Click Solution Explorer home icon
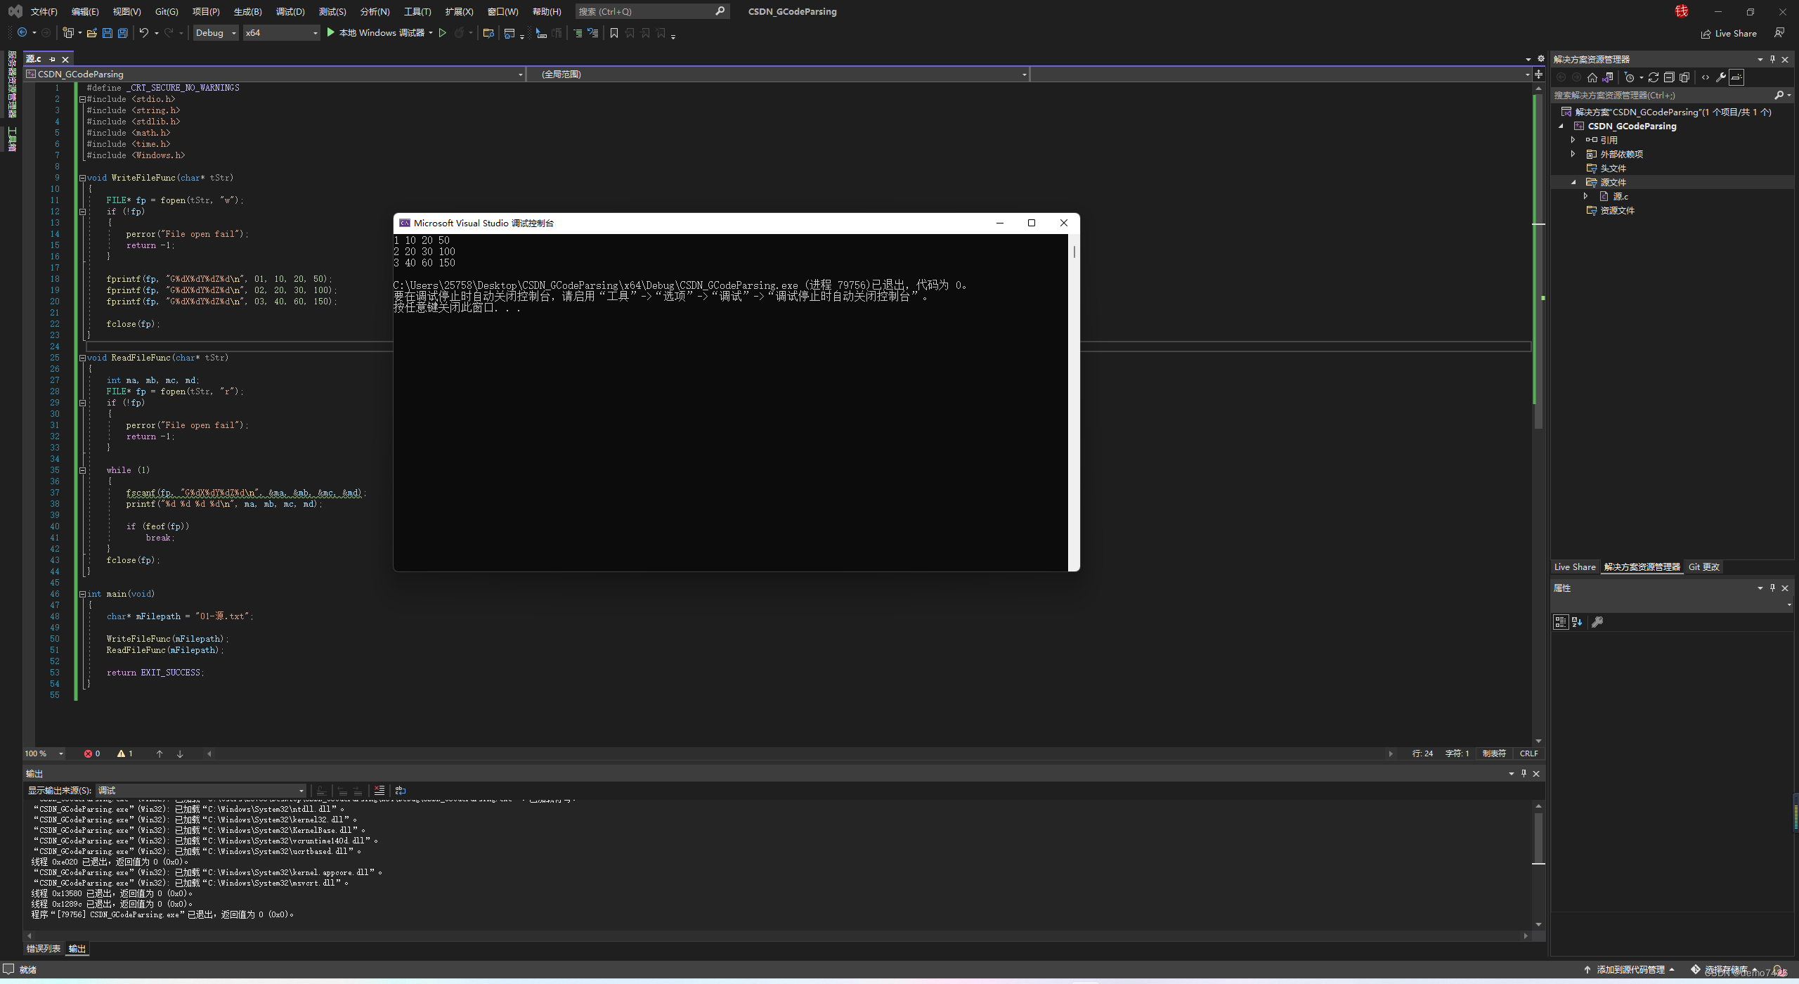 [x=1592, y=77]
